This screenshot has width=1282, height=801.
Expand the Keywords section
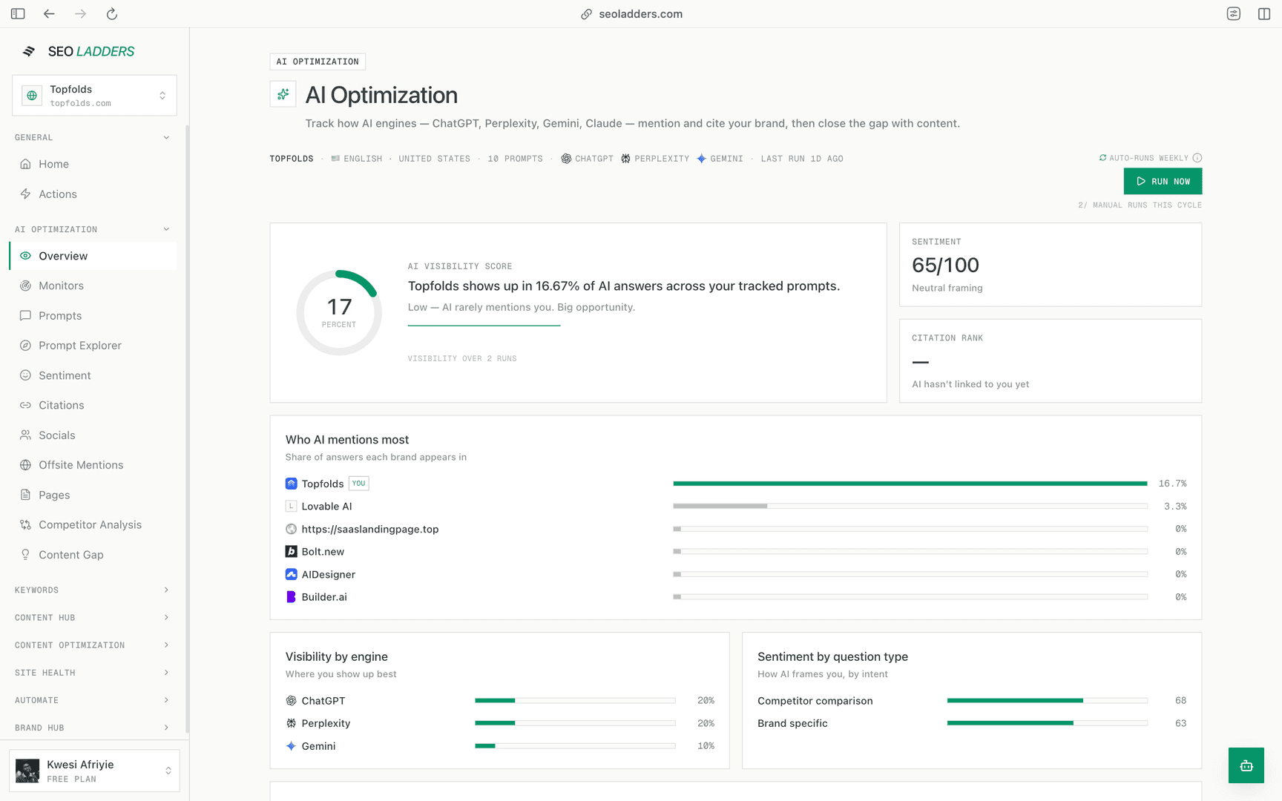93,590
